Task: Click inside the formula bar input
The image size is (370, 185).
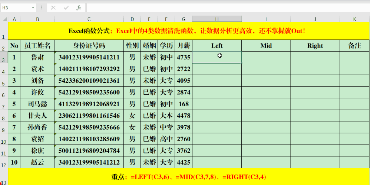Action: (x=228, y=8)
